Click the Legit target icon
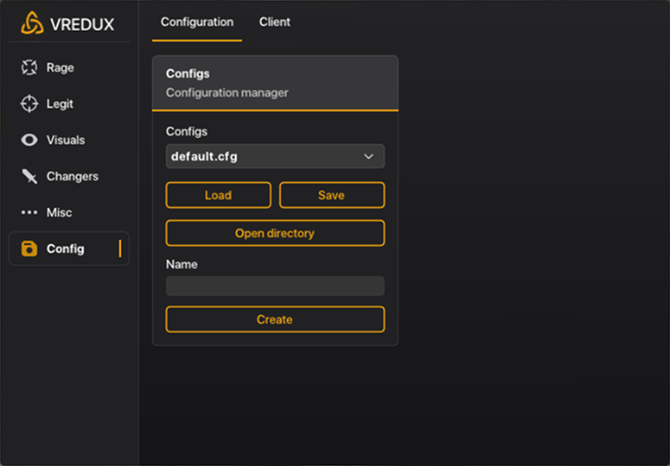This screenshot has width=670, height=466. 29,104
